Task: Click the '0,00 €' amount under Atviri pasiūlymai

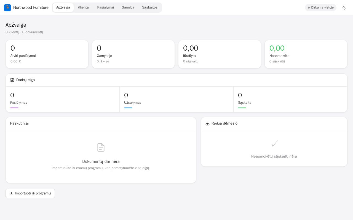Action: tap(16, 61)
